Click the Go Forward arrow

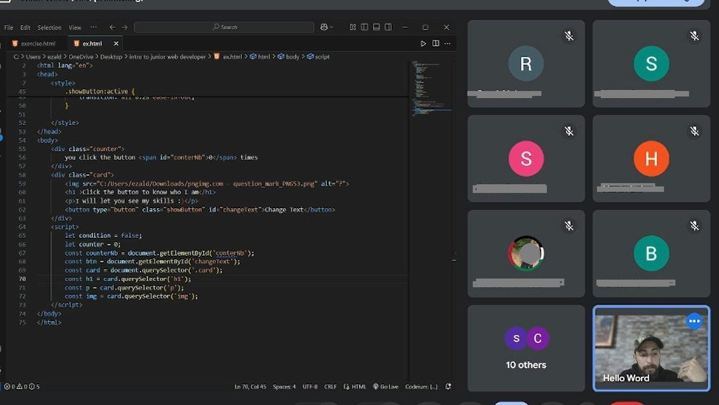(125, 27)
